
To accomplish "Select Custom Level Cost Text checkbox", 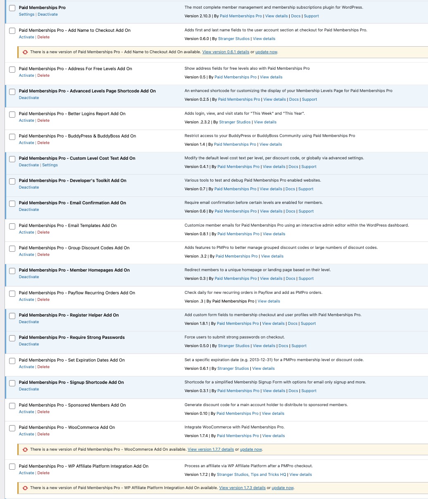I will coord(12,159).
